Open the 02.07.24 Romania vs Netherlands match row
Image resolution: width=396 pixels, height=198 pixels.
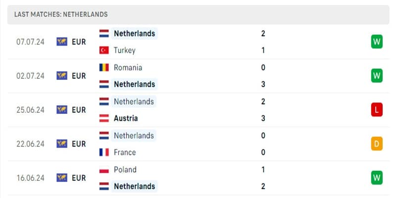point(198,76)
